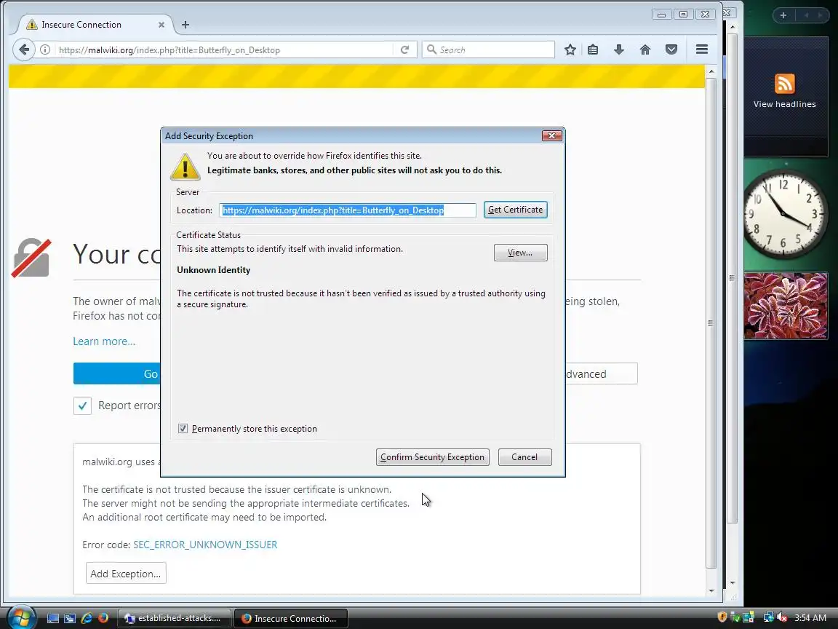The width and height of the screenshot is (838, 629).
Task: Click the Location field in dialog
Action: (348, 210)
